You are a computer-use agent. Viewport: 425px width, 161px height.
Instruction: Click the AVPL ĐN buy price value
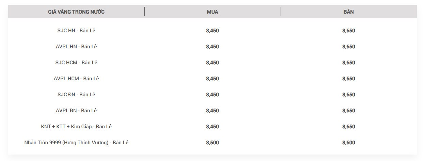(212, 111)
